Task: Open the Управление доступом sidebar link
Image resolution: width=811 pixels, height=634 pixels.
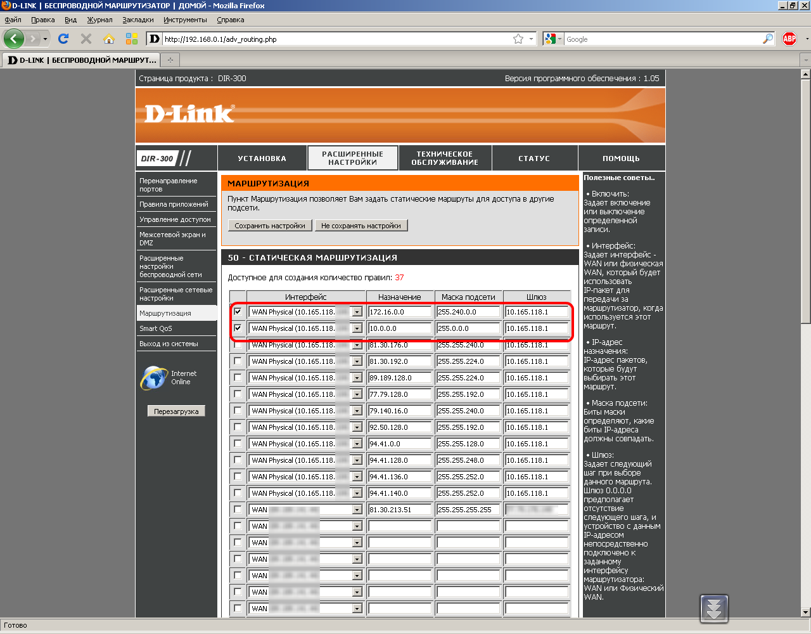Action: 176,219
